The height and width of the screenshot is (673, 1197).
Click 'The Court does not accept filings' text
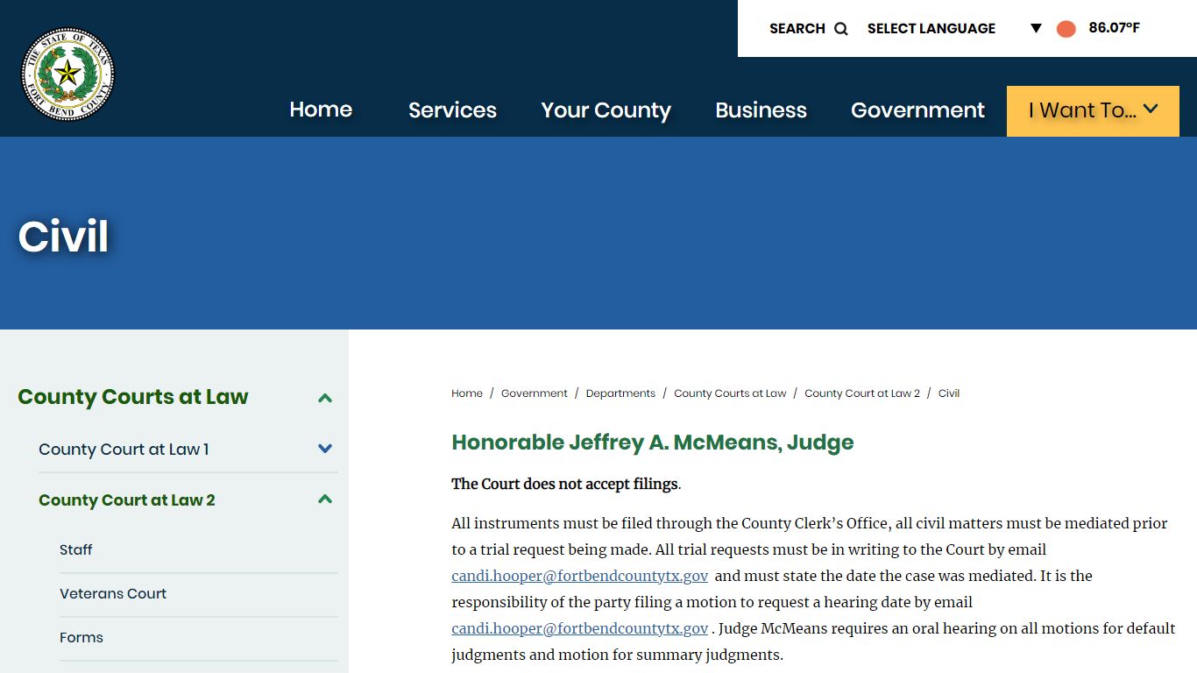pos(566,485)
